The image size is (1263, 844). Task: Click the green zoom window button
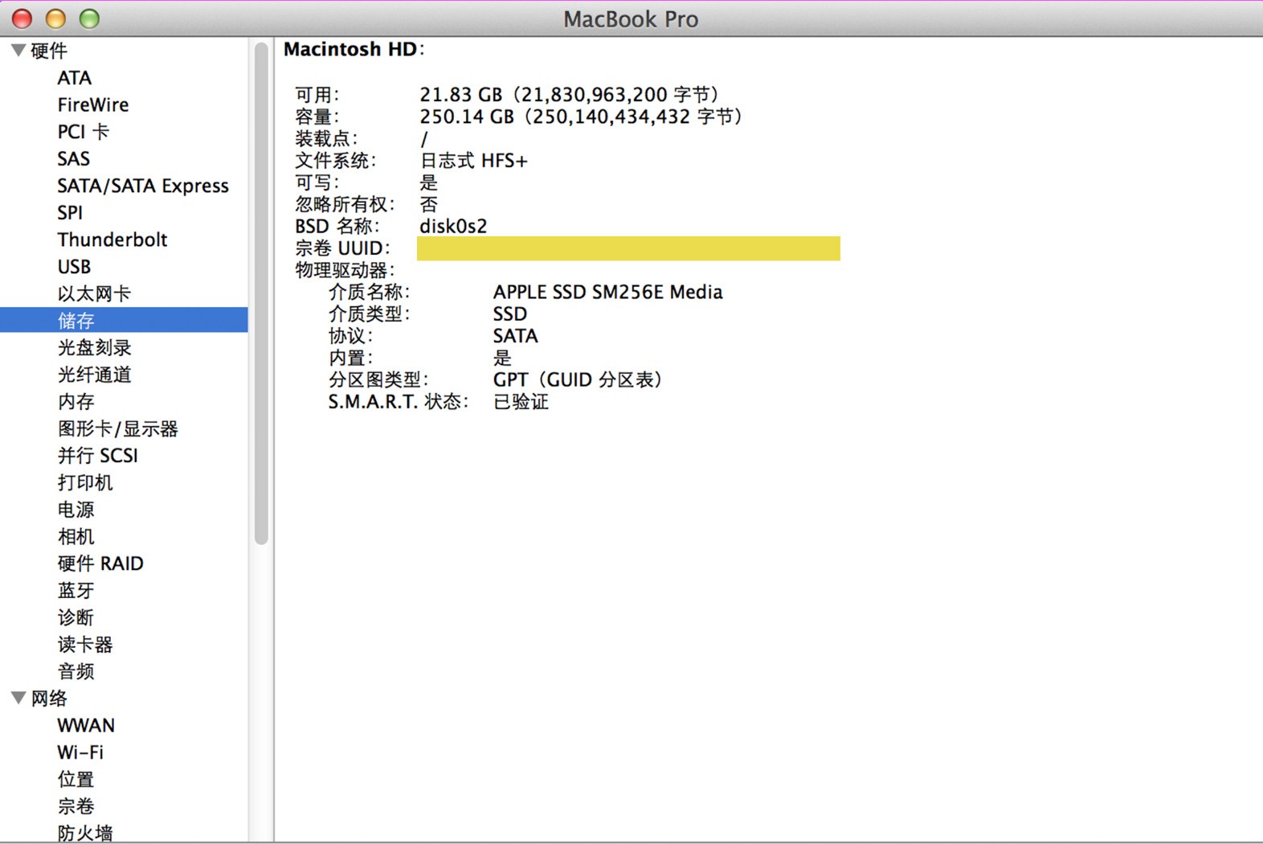click(89, 18)
